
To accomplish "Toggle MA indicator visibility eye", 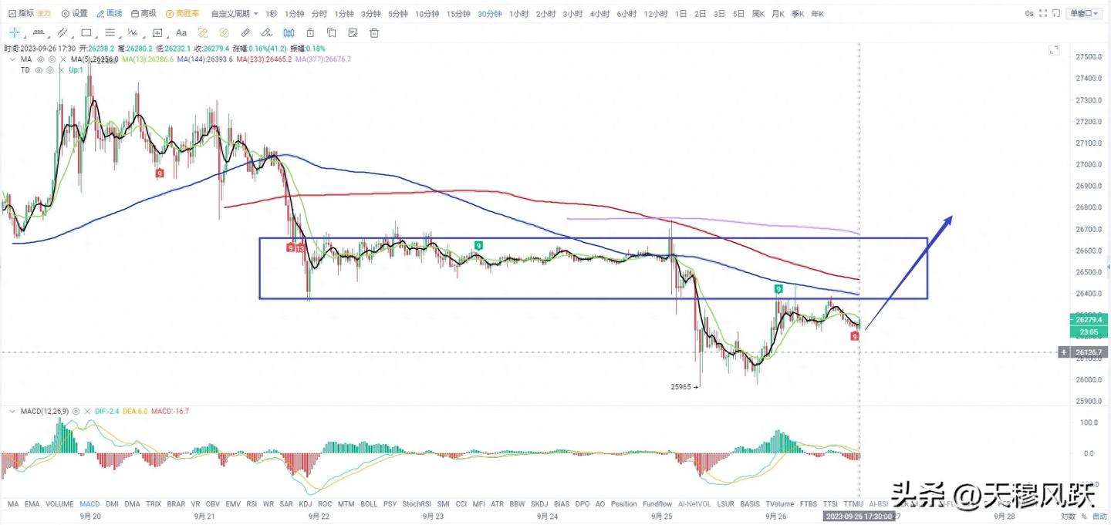I will point(41,59).
